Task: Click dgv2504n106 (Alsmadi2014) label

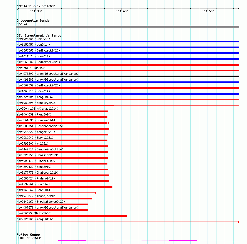Action: pos(37,109)
